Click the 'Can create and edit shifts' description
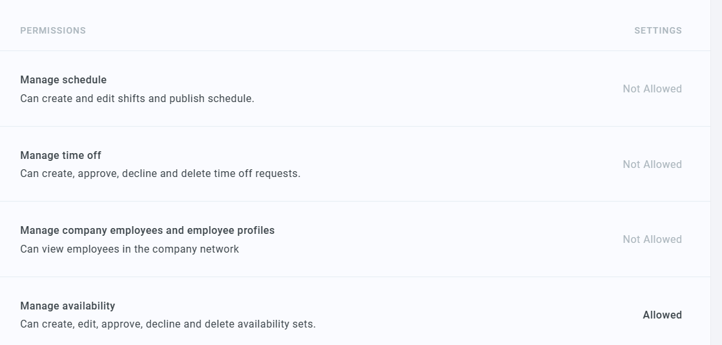722x345 pixels. 137,99
